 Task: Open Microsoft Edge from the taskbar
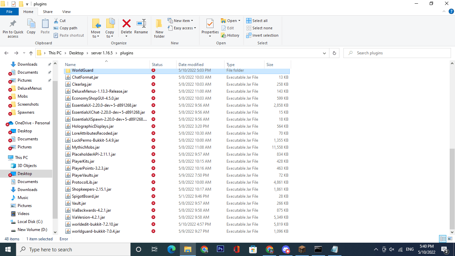coord(172,249)
